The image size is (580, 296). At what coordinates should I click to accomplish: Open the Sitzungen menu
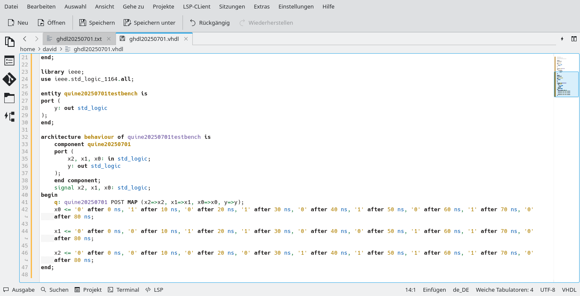click(232, 6)
